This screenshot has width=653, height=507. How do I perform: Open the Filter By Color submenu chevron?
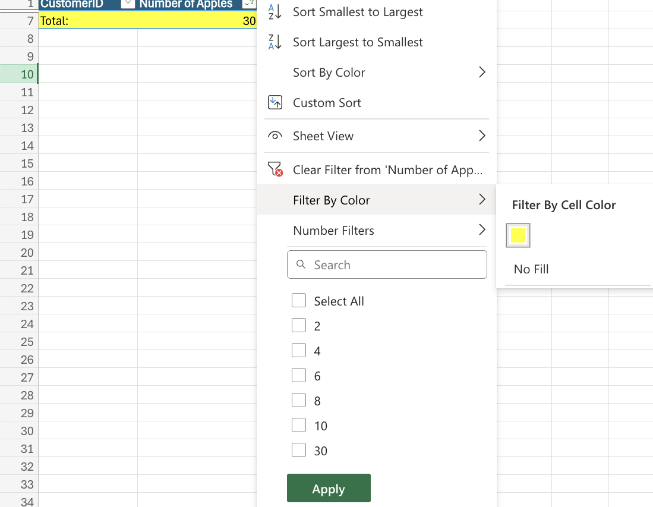click(481, 200)
